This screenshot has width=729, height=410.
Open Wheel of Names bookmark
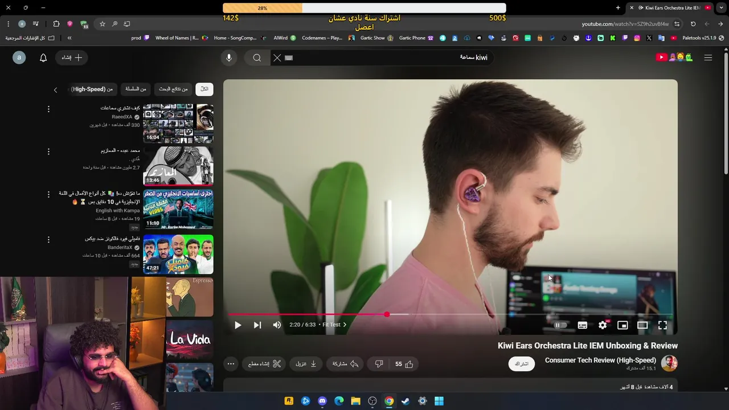pyautogui.click(x=181, y=38)
